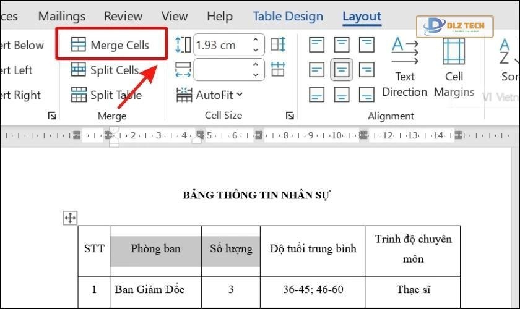Click the row number 1 cell
The width and height of the screenshot is (520, 309).
pyautogui.click(x=94, y=292)
